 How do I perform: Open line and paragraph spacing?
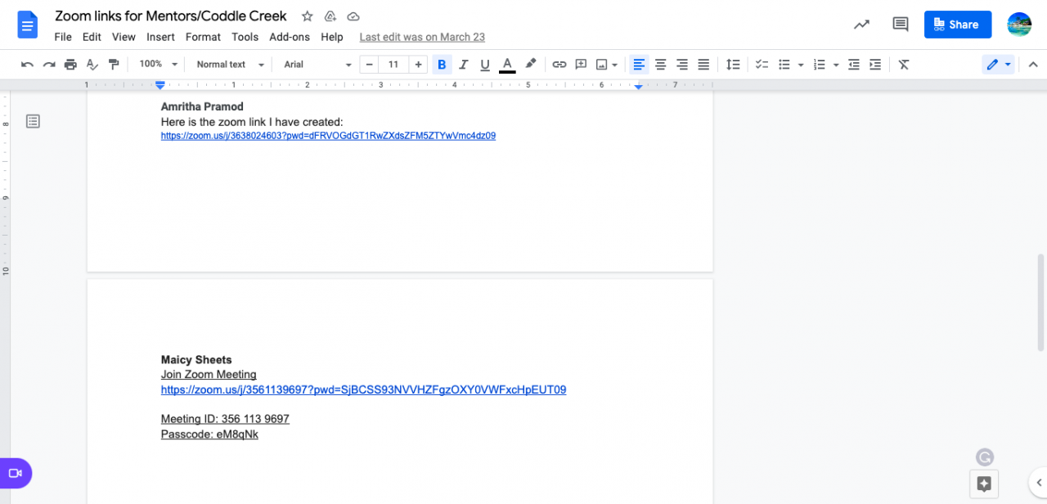click(733, 65)
